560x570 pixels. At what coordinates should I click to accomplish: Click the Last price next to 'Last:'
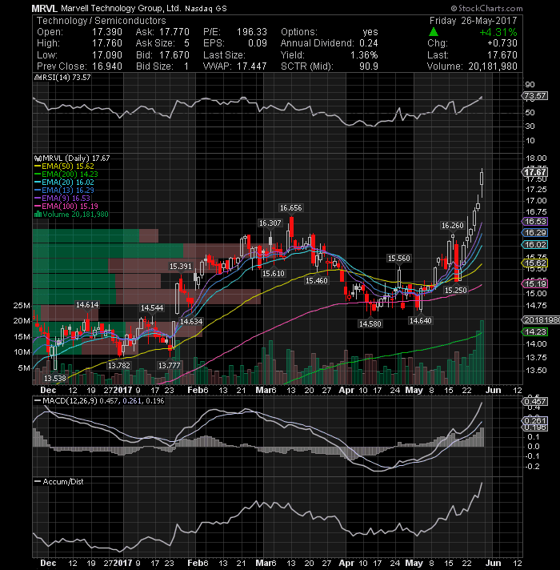tap(502, 55)
